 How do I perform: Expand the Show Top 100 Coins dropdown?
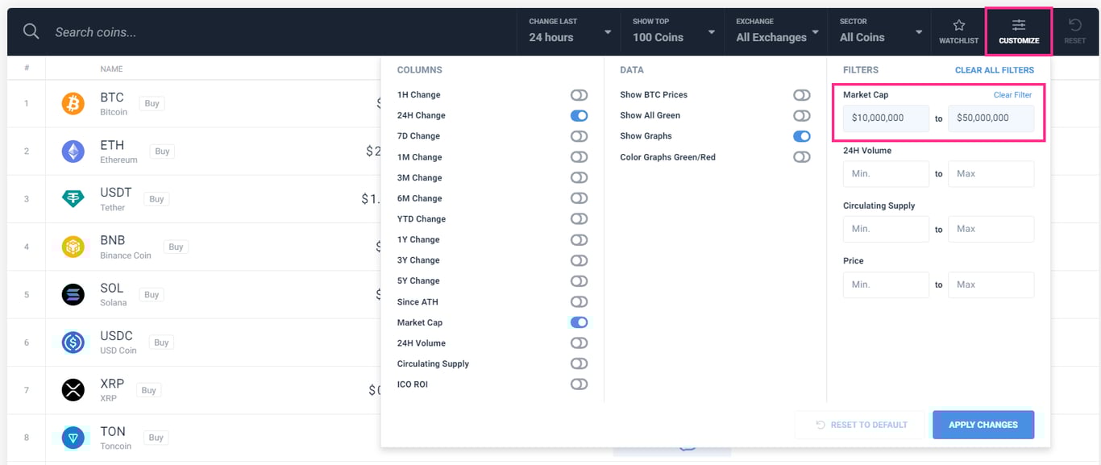tap(673, 31)
